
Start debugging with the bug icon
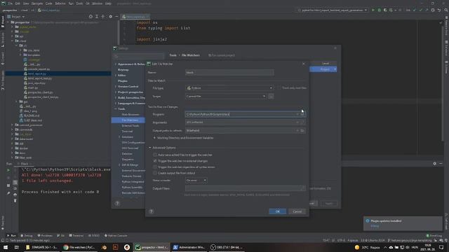(x=379, y=10)
